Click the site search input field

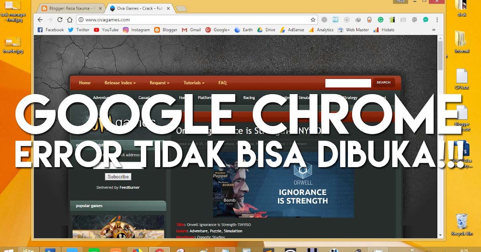[x=348, y=83]
